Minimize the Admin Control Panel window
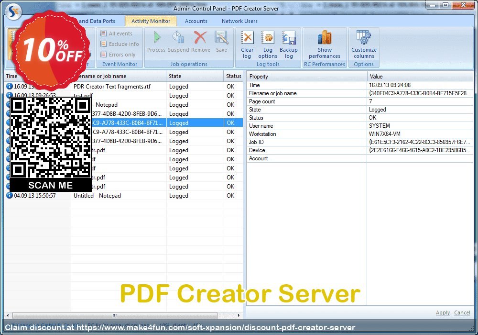 coord(432,5)
